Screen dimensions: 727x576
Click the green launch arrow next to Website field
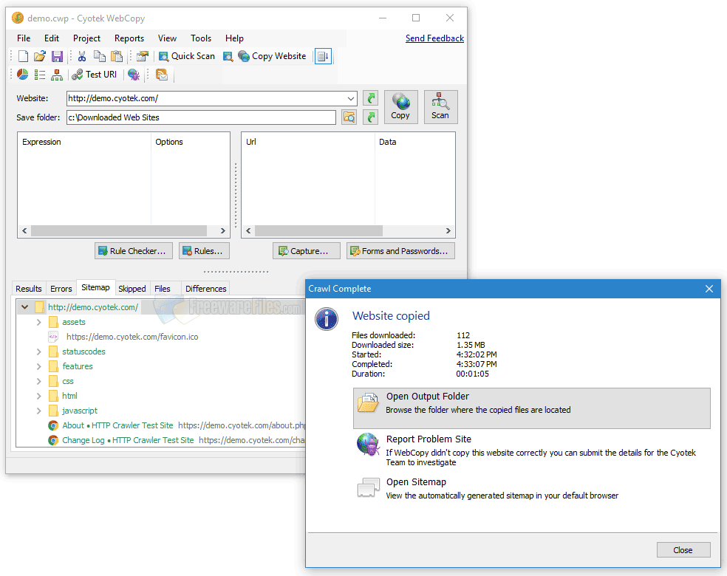pos(370,97)
